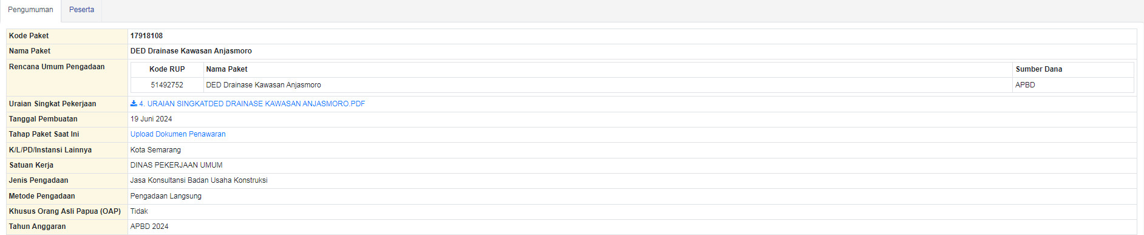Image resolution: width=1144 pixels, height=235 pixels.
Task: Select the Kode Paket value 17918108
Action: [146, 36]
